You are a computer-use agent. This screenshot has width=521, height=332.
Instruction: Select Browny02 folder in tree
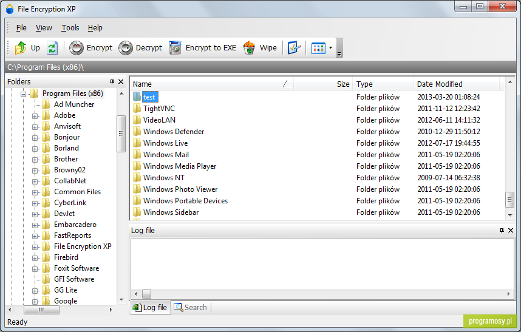(70, 170)
